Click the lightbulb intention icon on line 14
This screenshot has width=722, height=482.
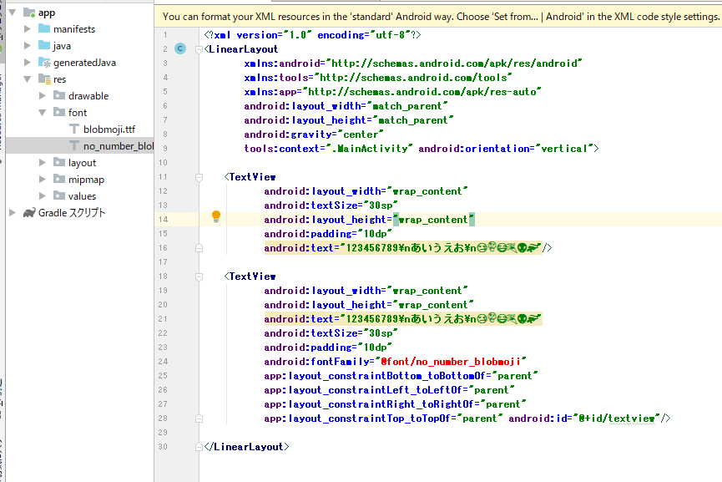pyautogui.click(x=216, y=216)
